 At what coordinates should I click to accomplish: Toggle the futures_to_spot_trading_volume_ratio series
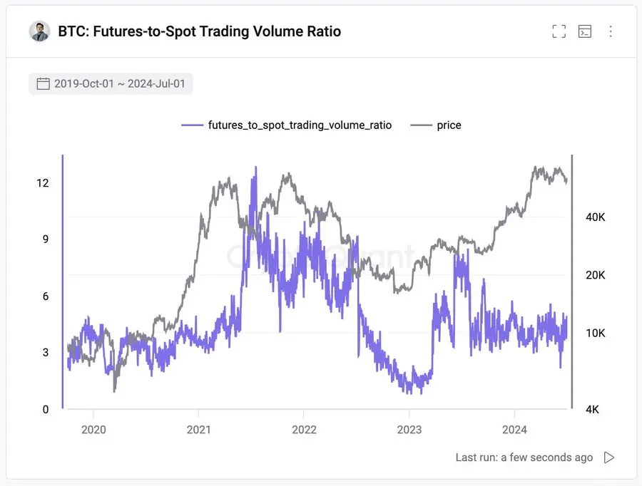point(298,125)
